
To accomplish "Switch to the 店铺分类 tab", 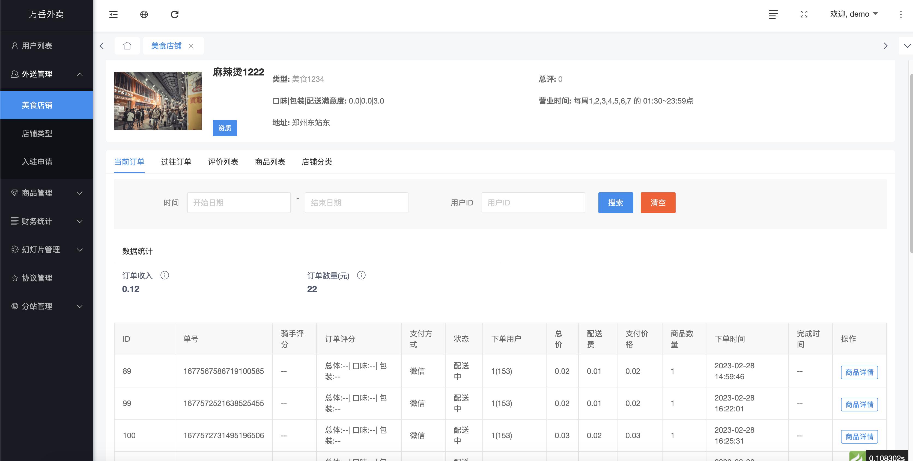I will click(317, 162).
